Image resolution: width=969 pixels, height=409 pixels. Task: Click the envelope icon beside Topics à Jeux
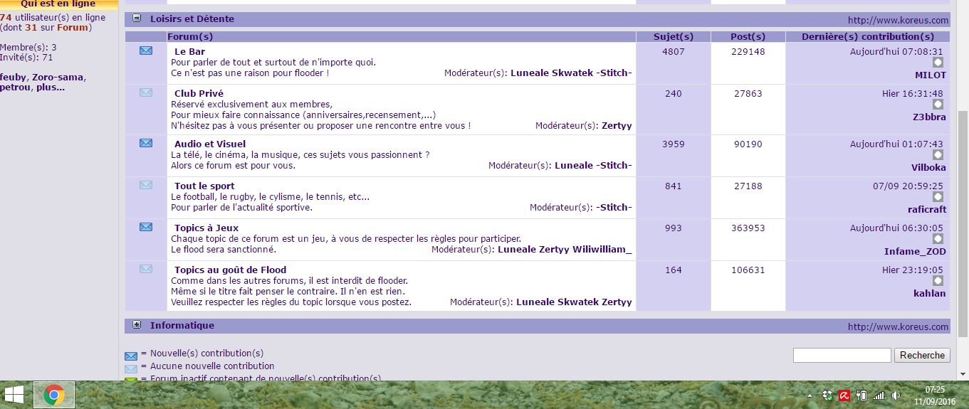coord(146,227)
